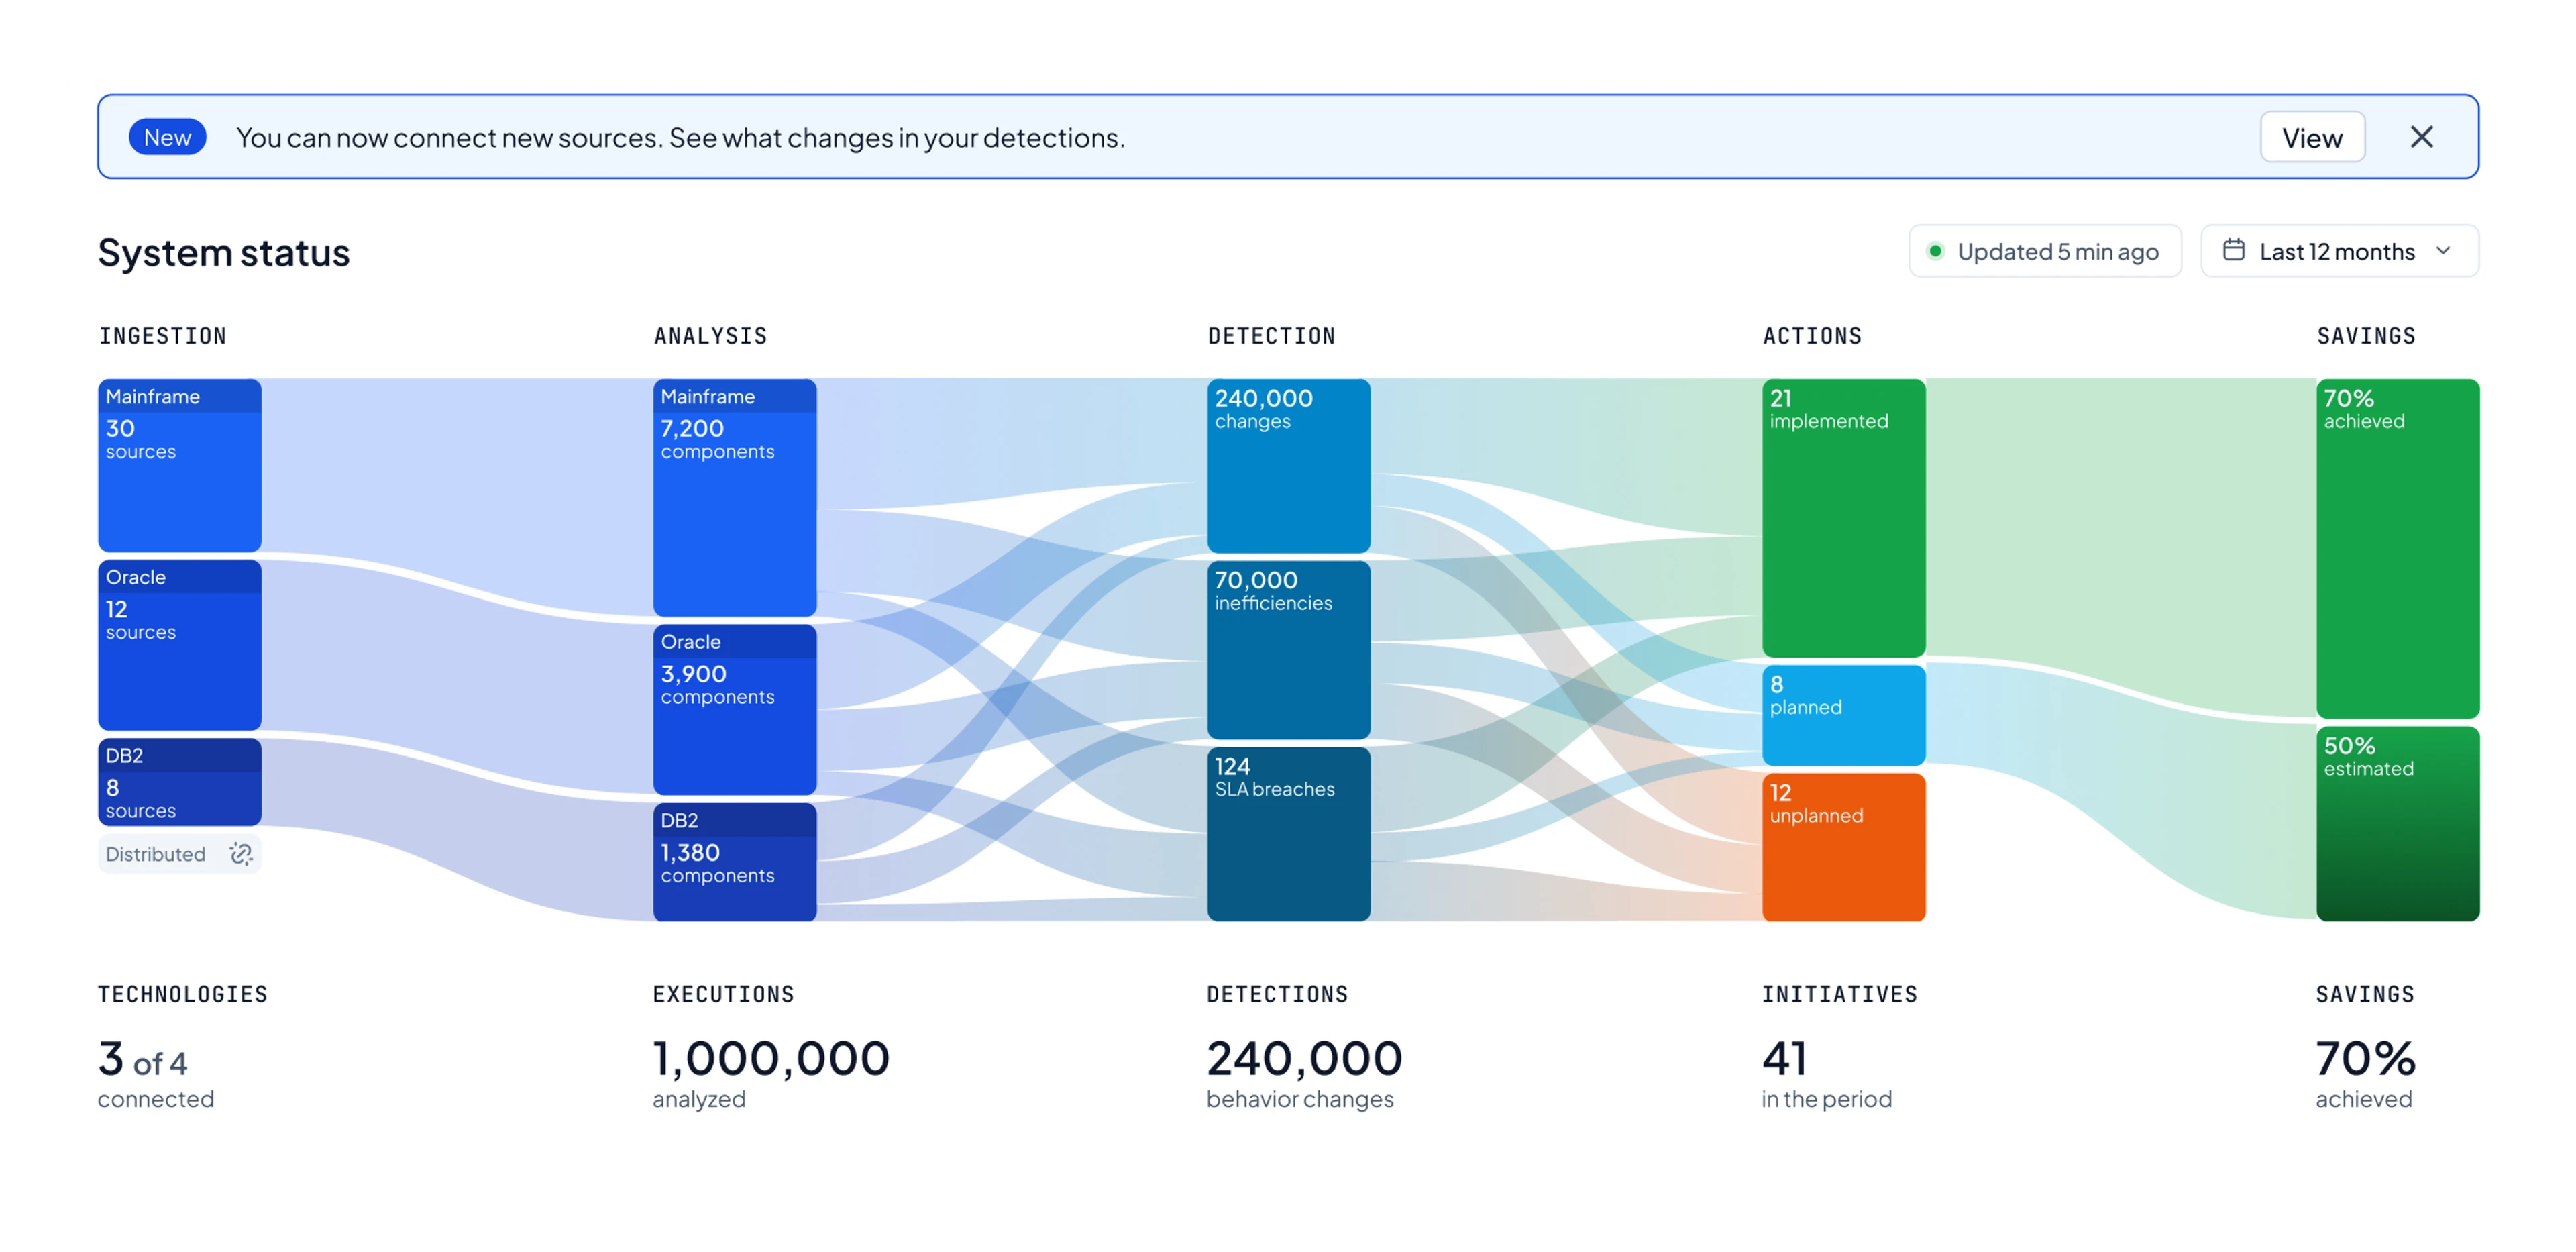2576x1252 pixels.
Task: Click the 70,000 inefficiencies block
Action: [1288, 650]
